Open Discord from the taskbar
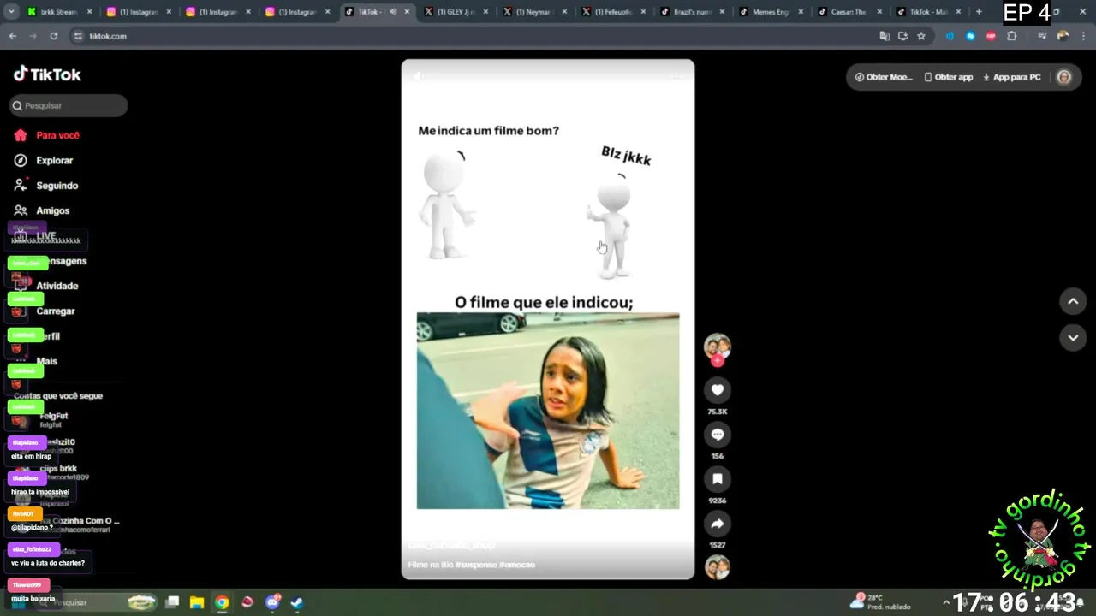 tap(272, 602)
